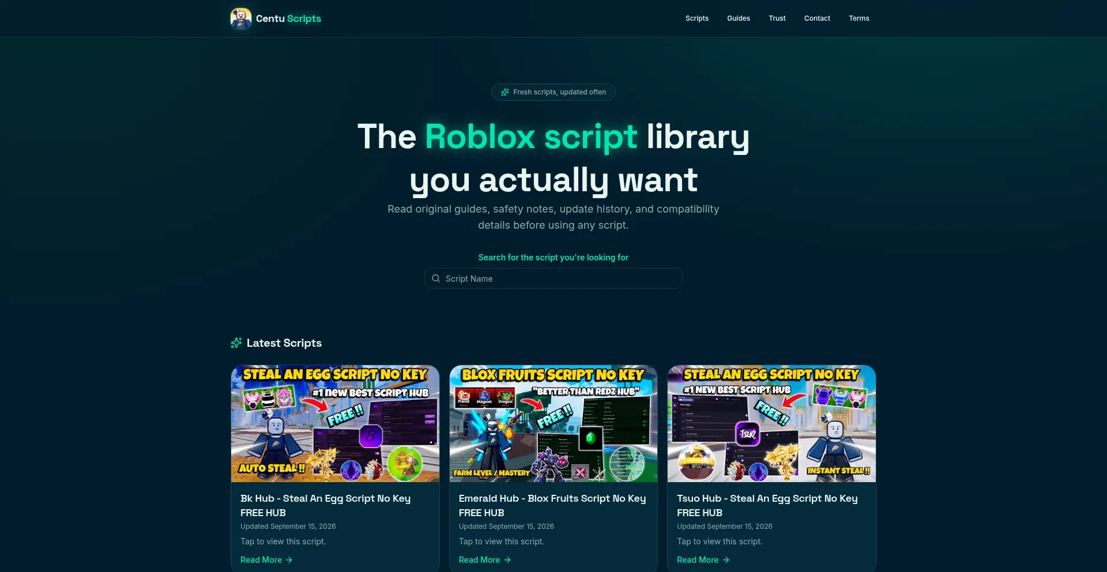Click the Centu Scripts avatar logo
This screenshot has width=1107, height=572.
(241, 18)
